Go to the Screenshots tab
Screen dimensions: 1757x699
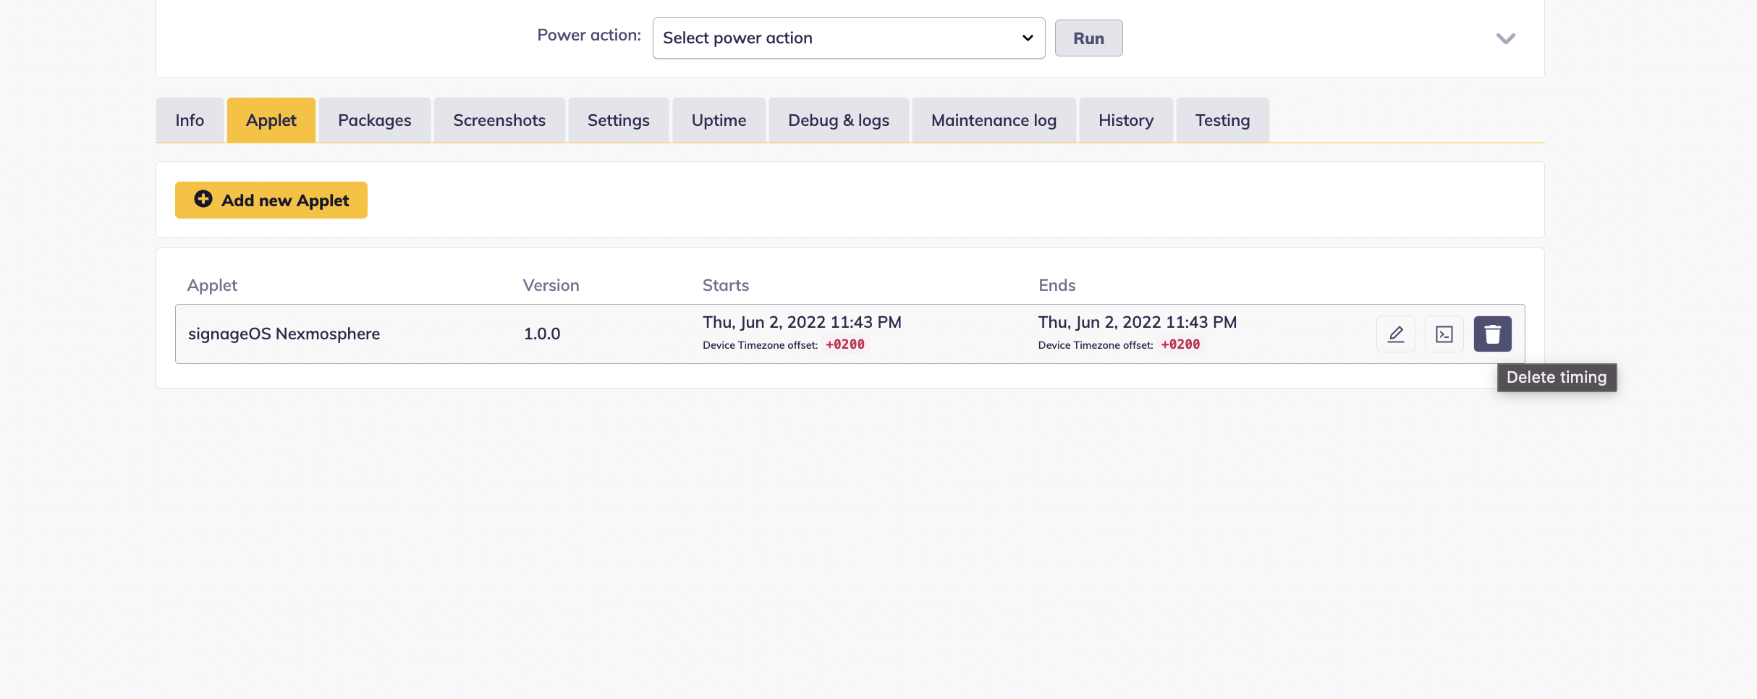(499, 121)
